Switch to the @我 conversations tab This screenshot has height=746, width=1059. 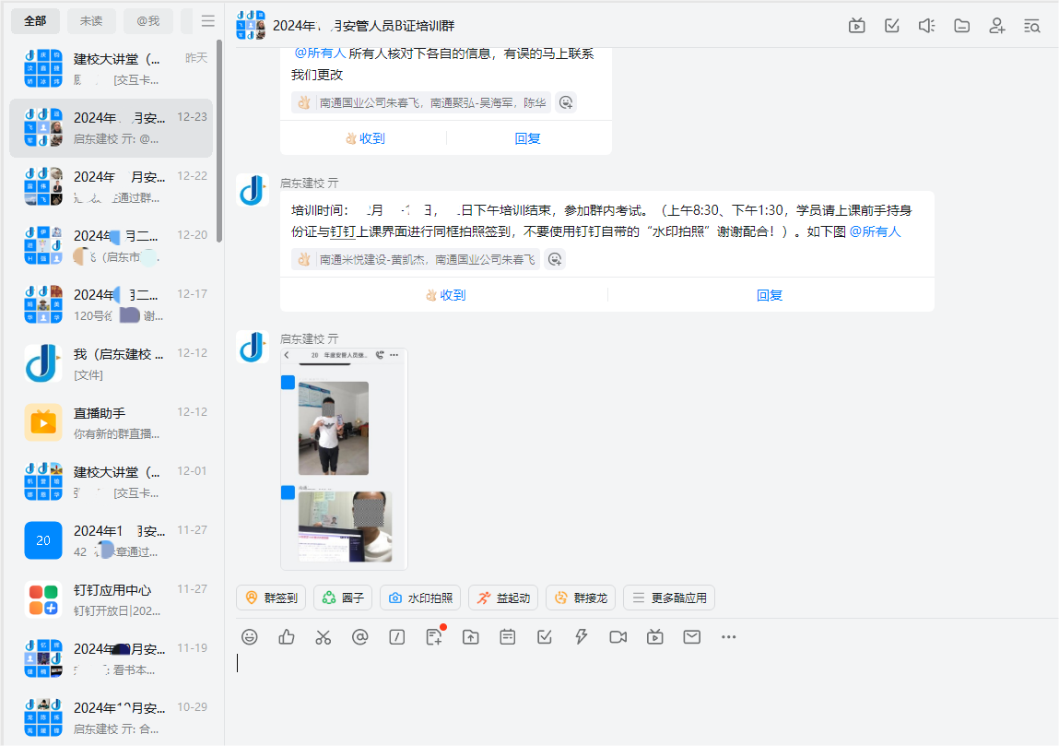[147, 21]
